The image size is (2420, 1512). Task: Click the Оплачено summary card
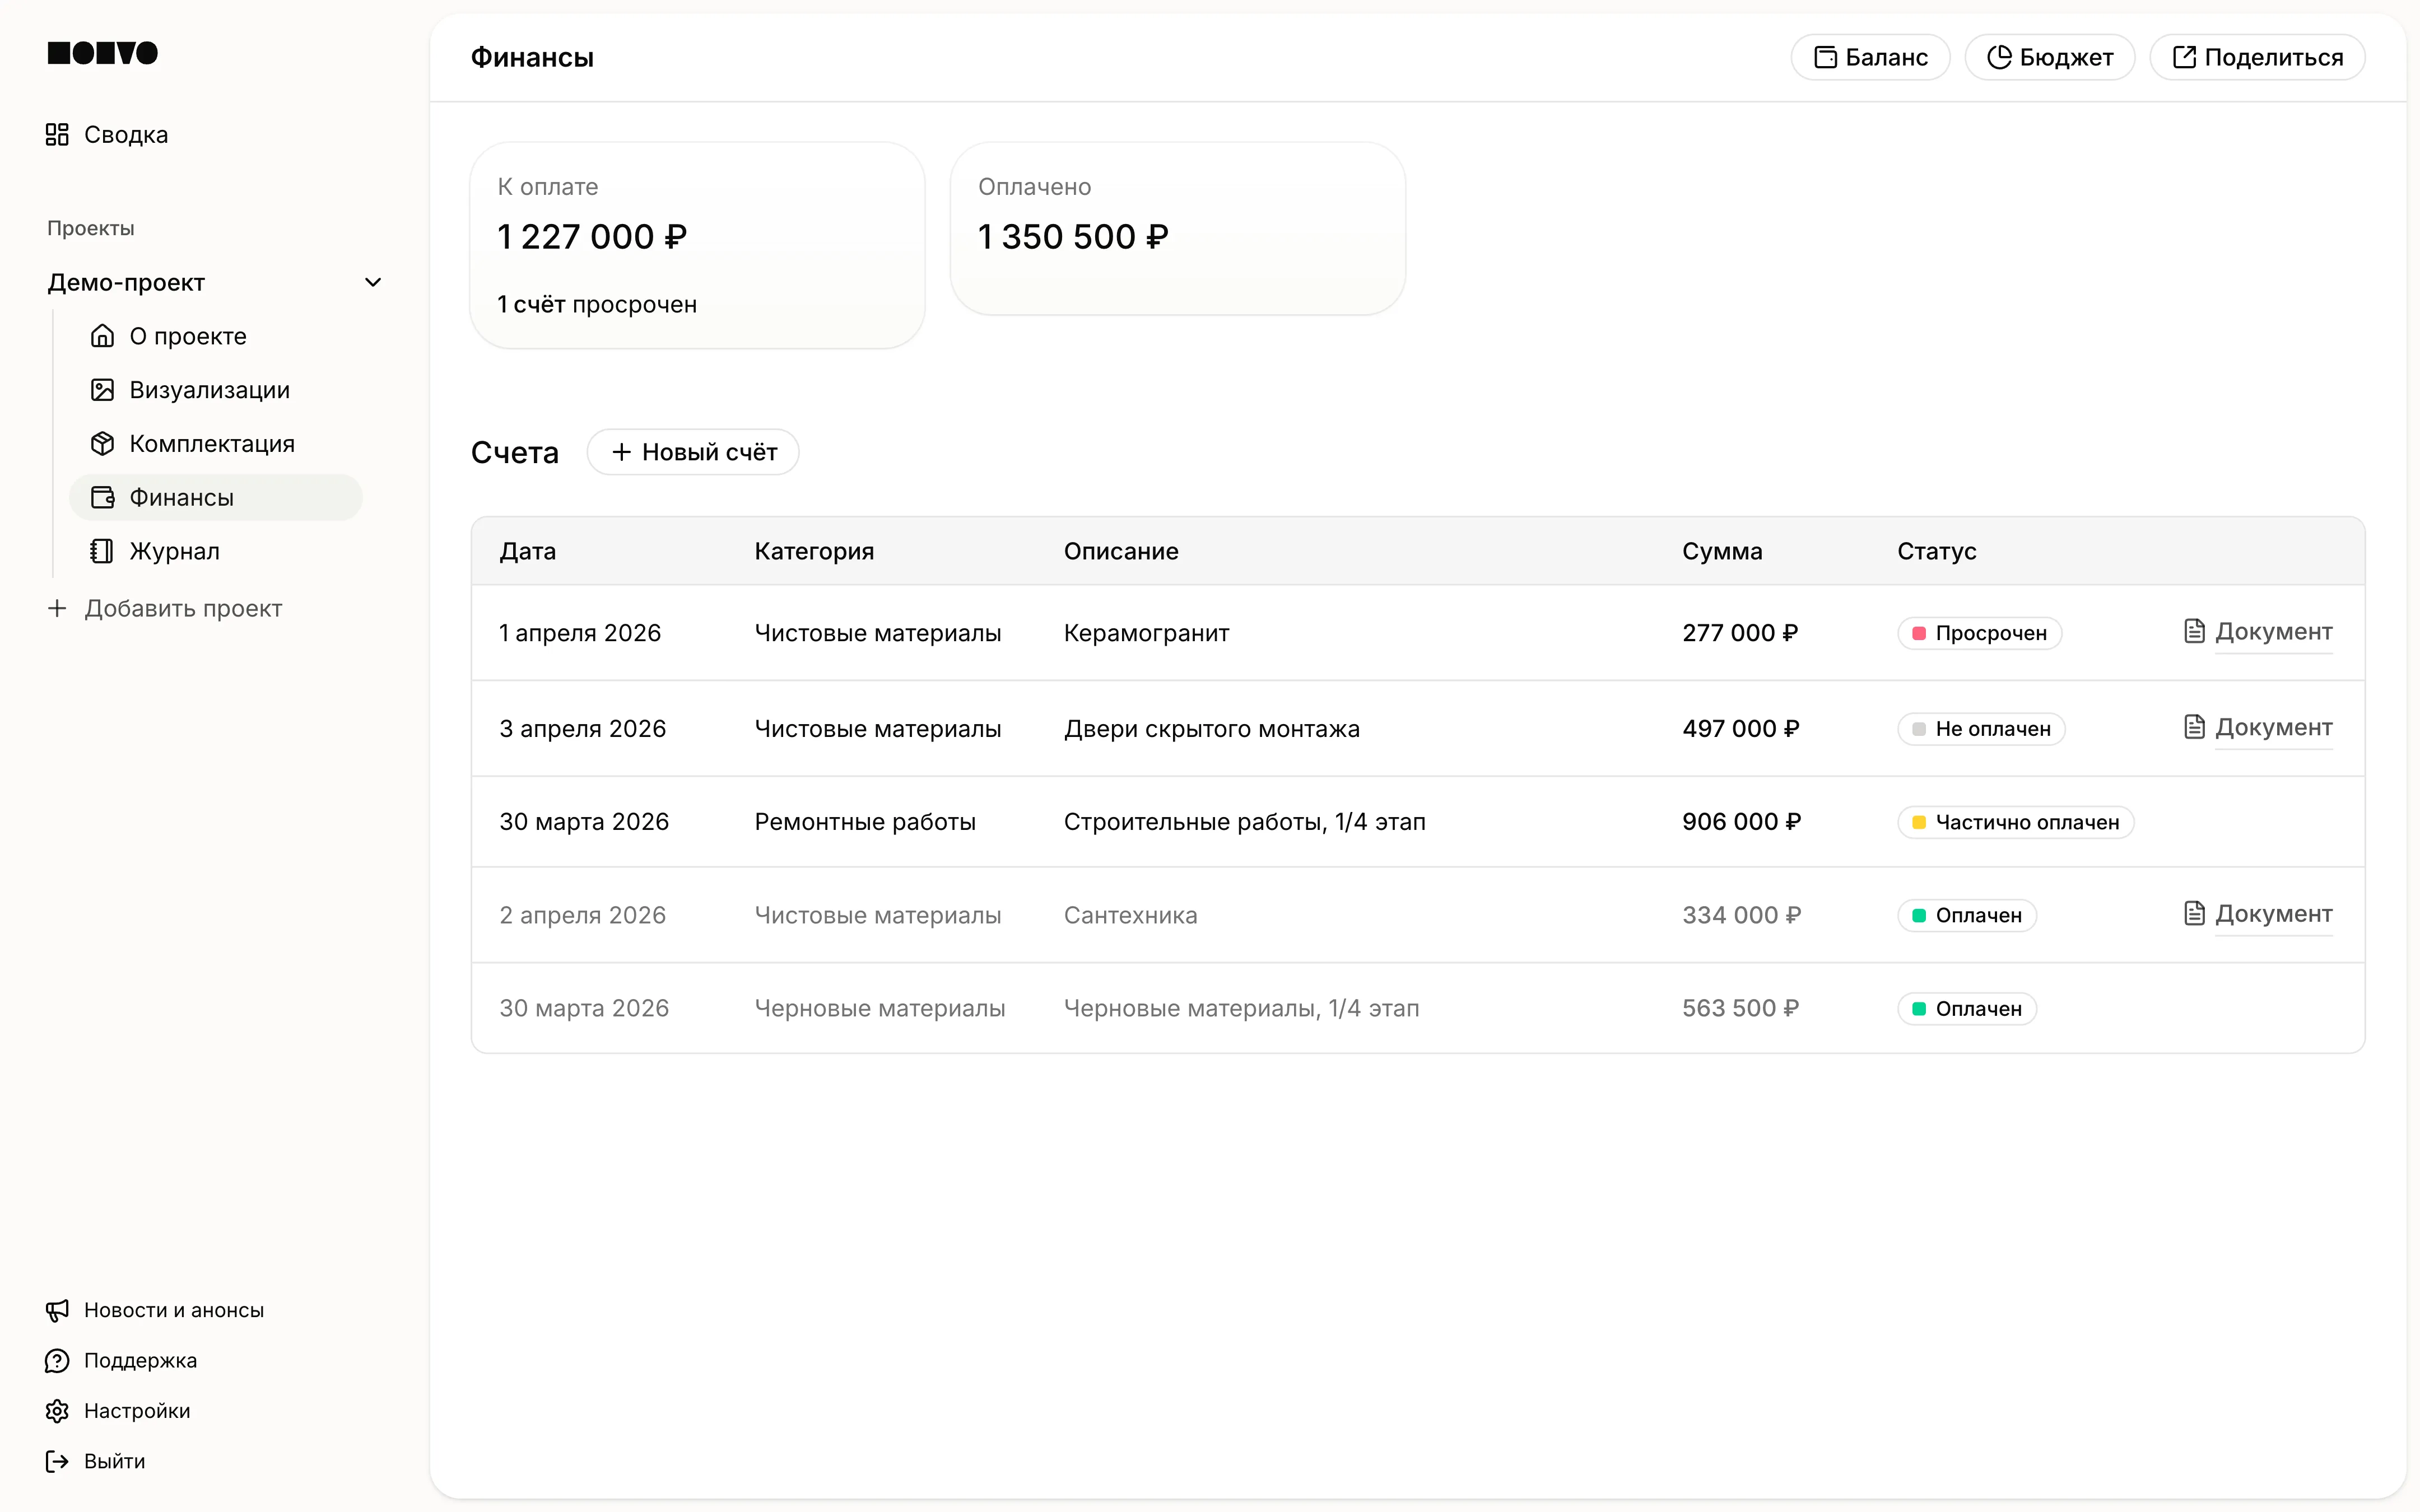coord(1178,228)
